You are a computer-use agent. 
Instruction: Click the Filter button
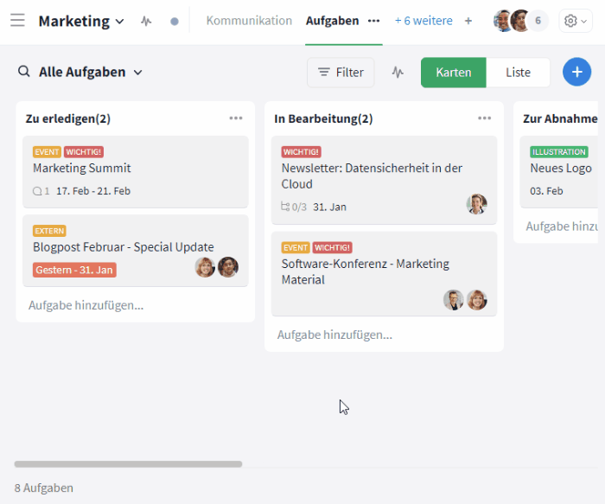(341, 73)
